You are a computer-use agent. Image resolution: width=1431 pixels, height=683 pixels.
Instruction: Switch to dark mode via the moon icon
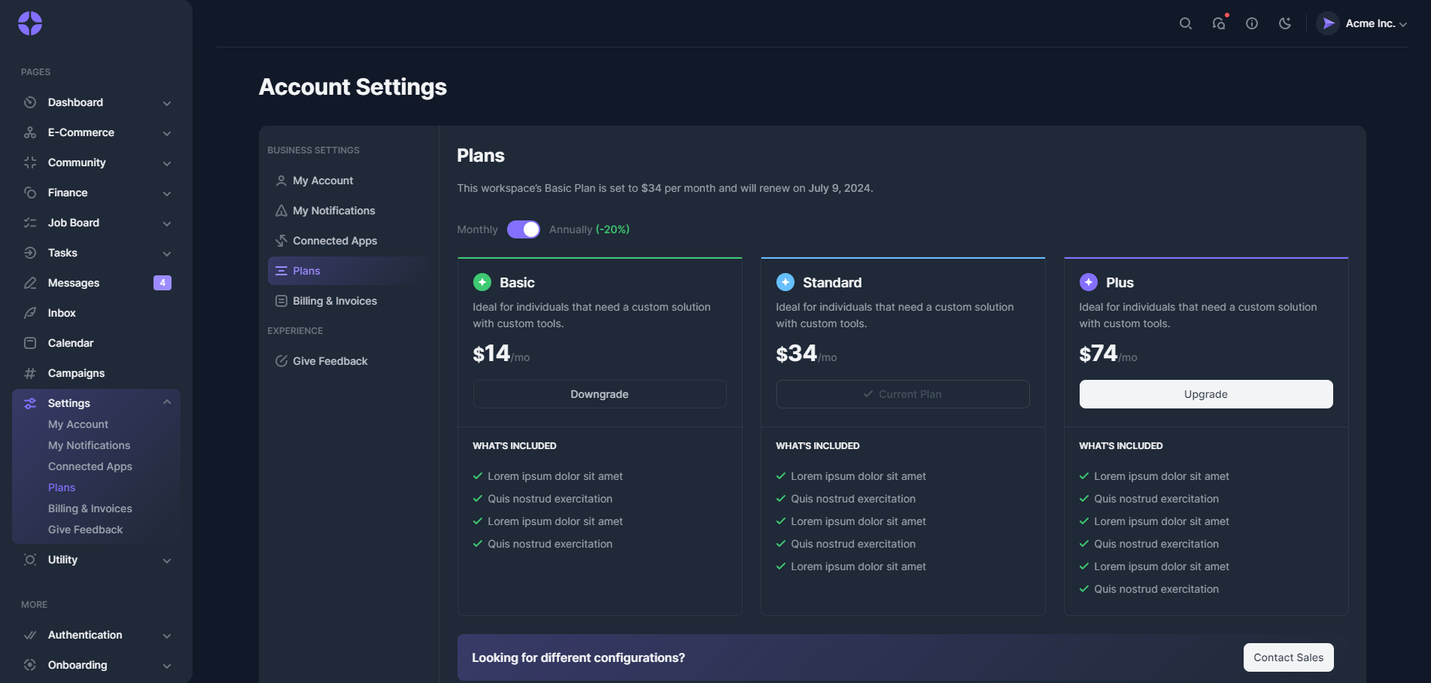1284,23
